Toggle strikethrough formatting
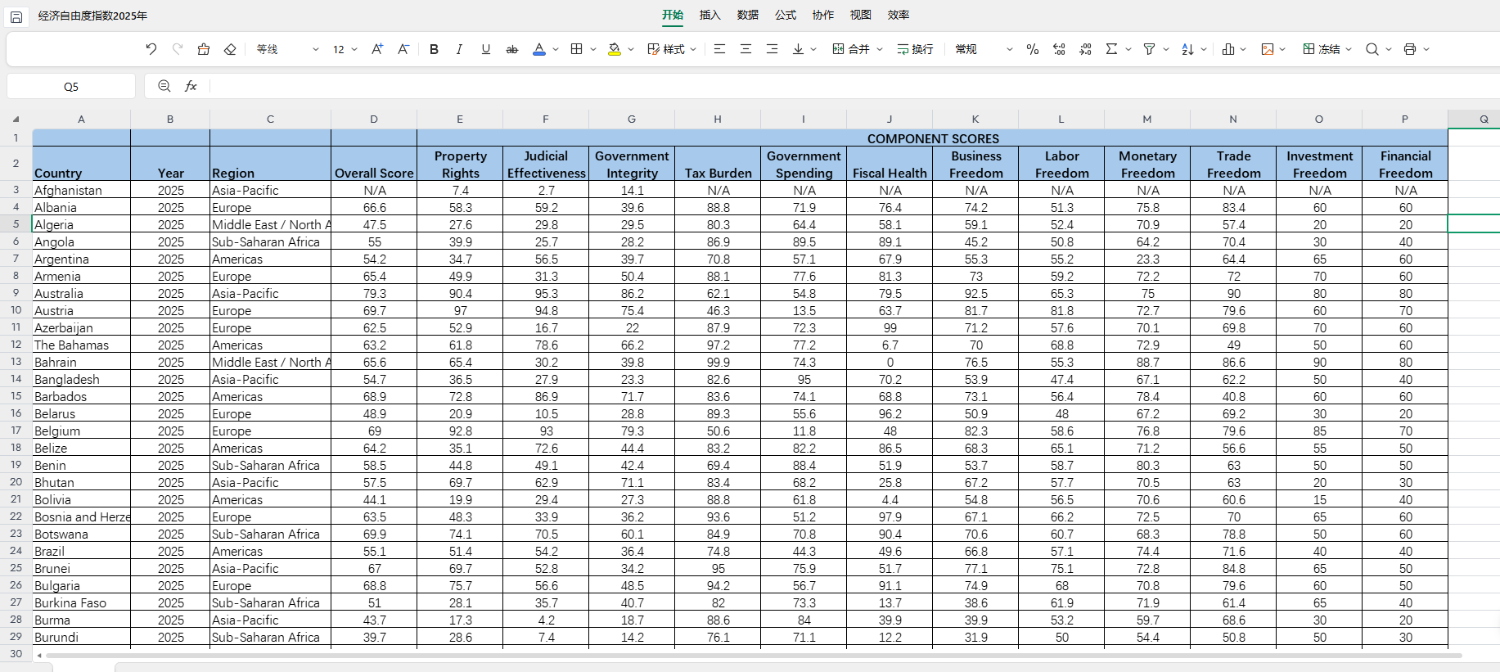Image resolution: width=1500 pixels, height=672 pixels. pos(512,49)
